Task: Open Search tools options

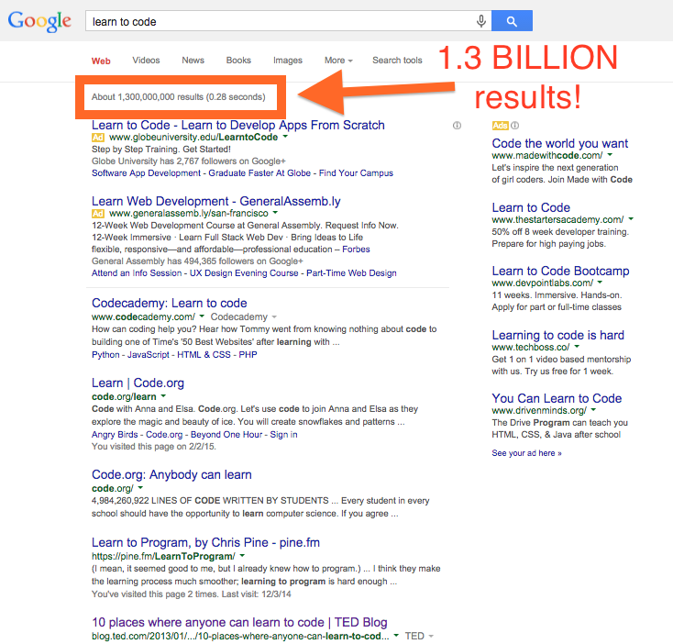Action: [397, 61]
